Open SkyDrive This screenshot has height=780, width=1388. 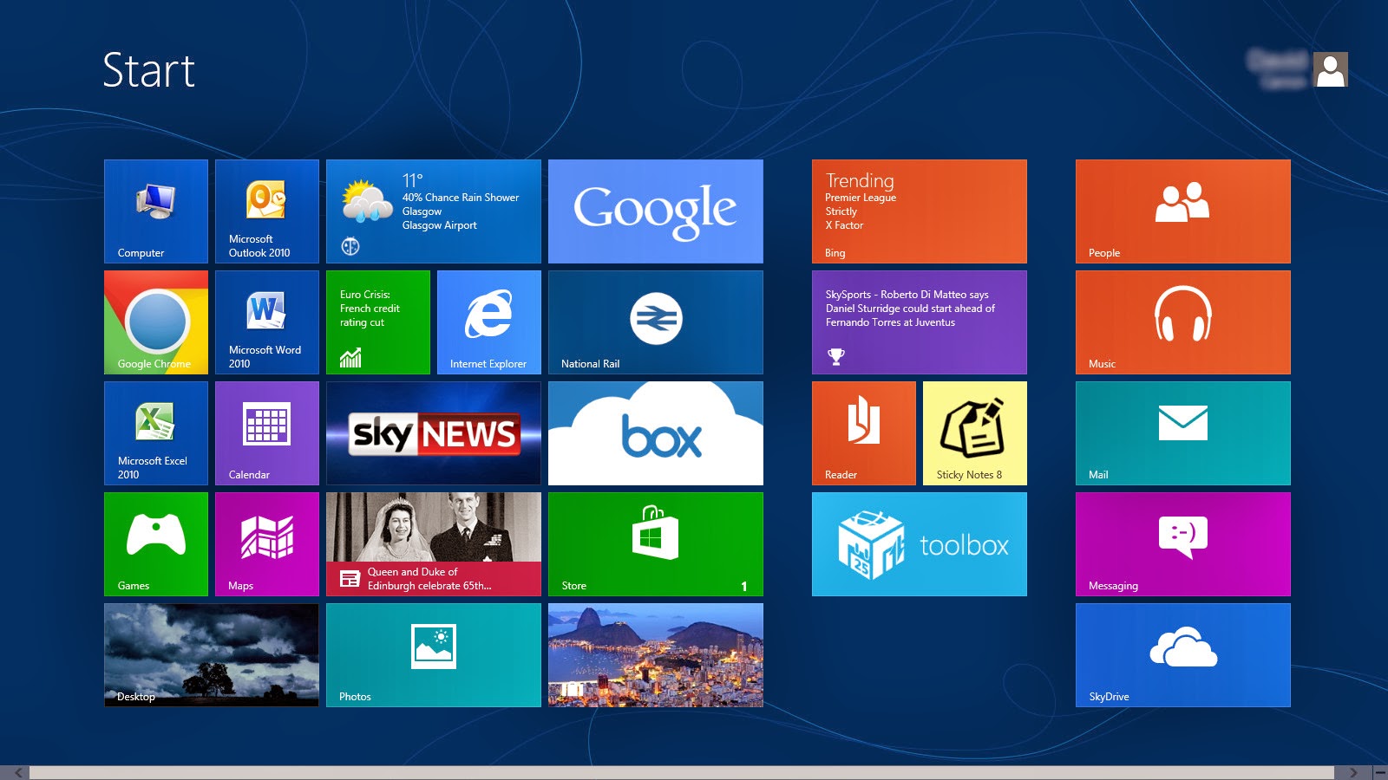coord(1182,654)
